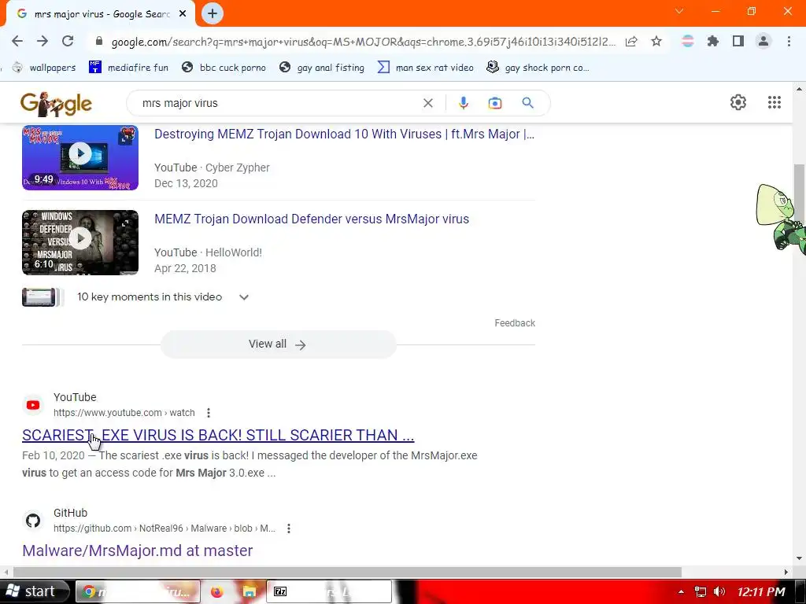Viewport: 806px width, 604px height.
Task: Open SCARIEST .EXE VIRUS IS BACK result
Action: (218, 435)
